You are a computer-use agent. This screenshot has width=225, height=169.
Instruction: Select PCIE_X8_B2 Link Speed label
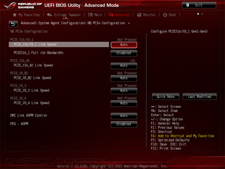coord(32,78)
